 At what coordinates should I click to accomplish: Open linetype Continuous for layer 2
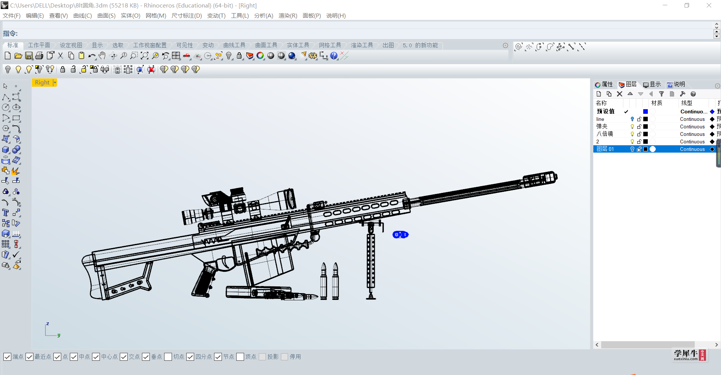click(692, 142)
